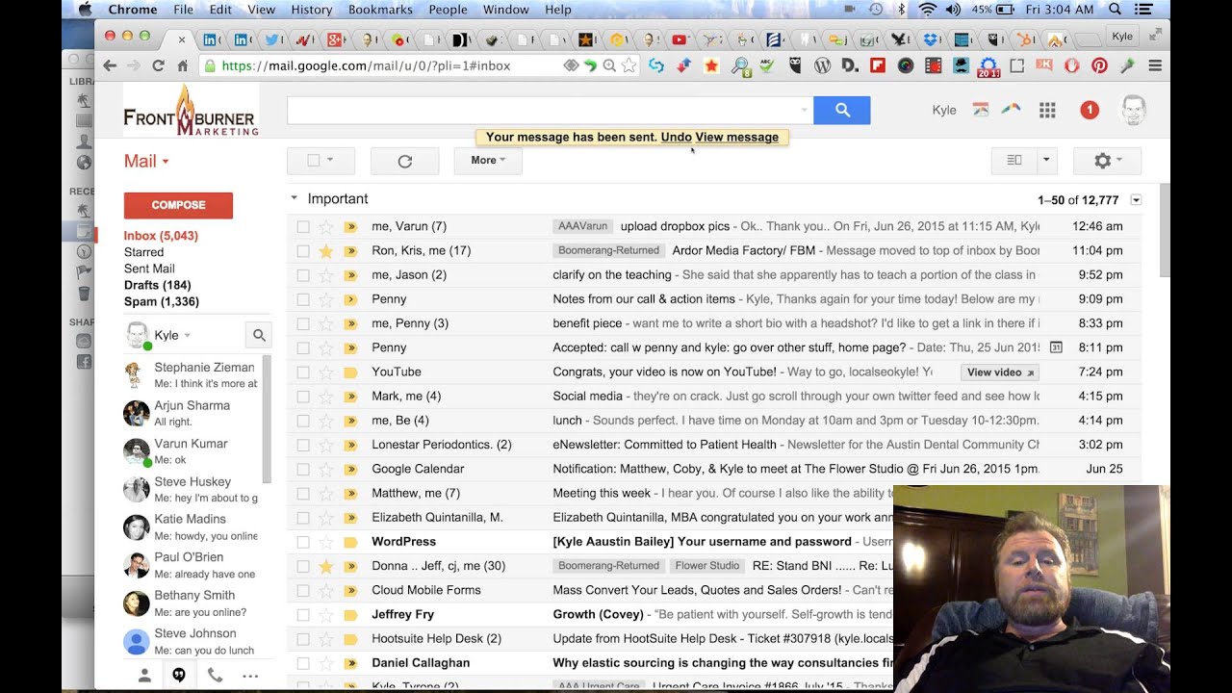Open the More actions dropdown

coord(488,161)
